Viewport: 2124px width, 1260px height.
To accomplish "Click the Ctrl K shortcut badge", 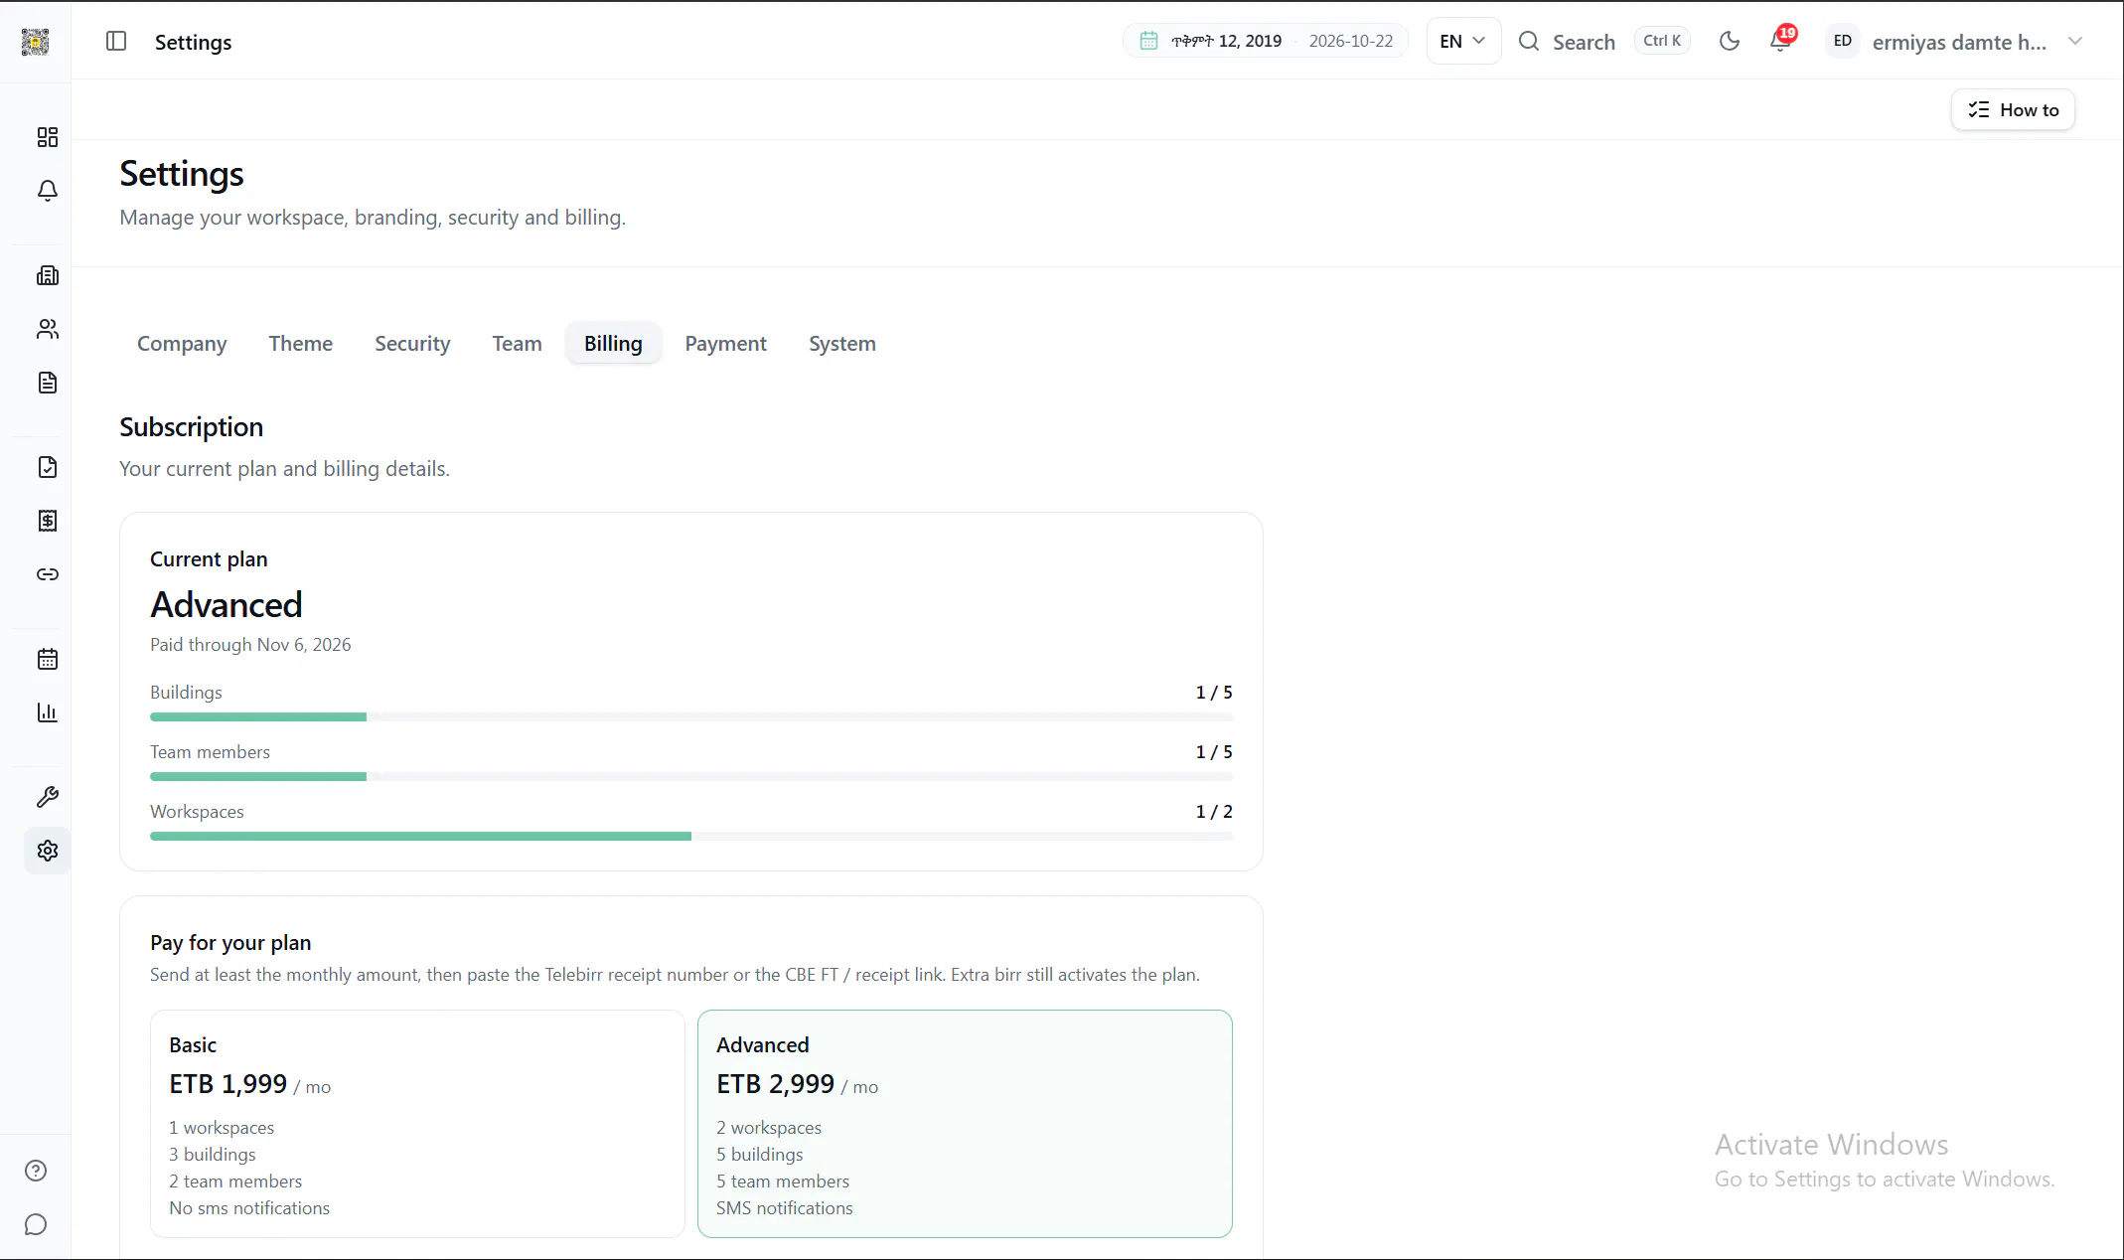I will (x=1662, y=41).
